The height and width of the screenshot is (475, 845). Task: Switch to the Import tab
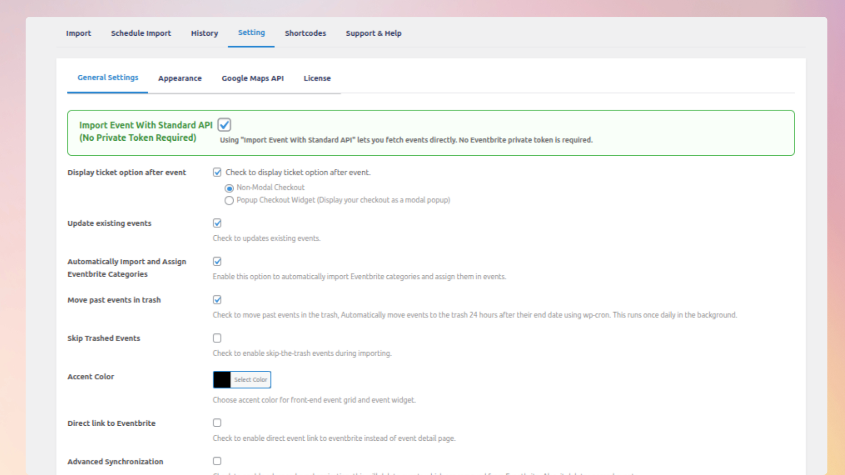point(78,33)
